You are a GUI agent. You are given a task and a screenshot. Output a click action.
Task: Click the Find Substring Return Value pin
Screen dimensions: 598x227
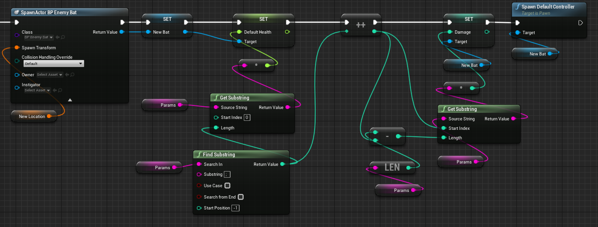(x=283, y=164)
